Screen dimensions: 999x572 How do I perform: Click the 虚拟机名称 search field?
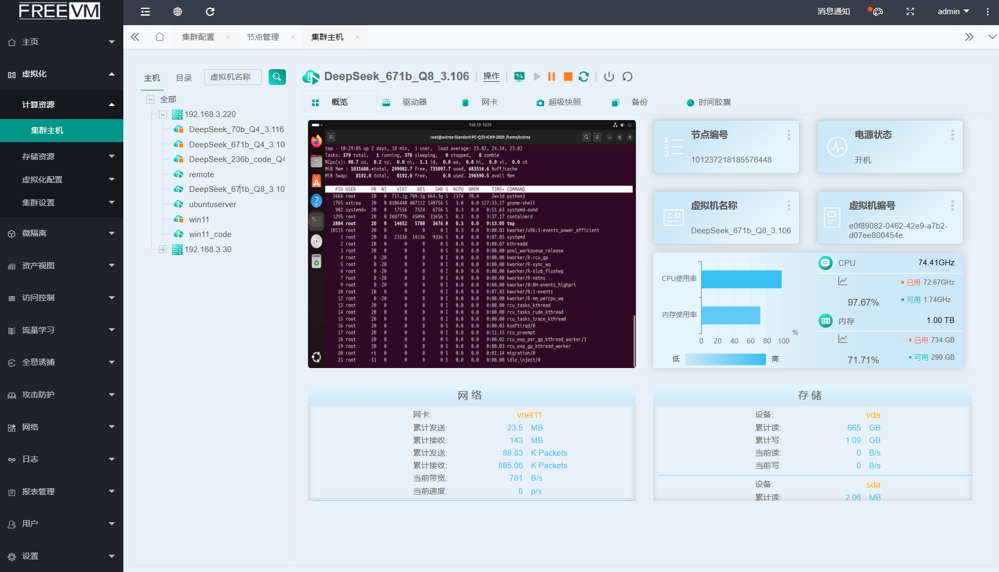coord(232,77)
